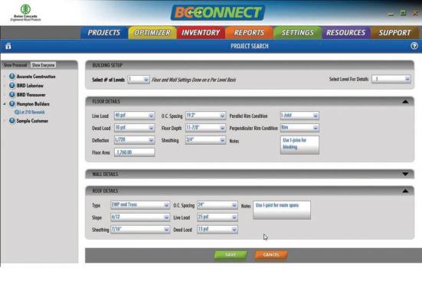
Task: Open the Floor Depth dropdown
Action: pos(205,128)
